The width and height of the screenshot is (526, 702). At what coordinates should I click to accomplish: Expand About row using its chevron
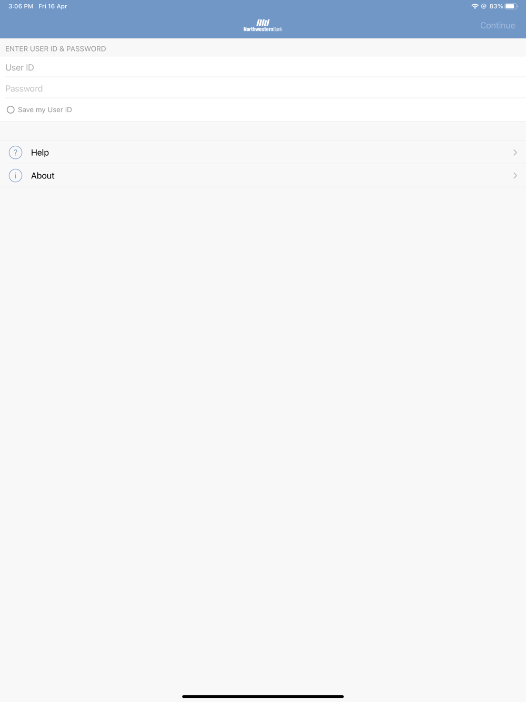tap(515, 176)
